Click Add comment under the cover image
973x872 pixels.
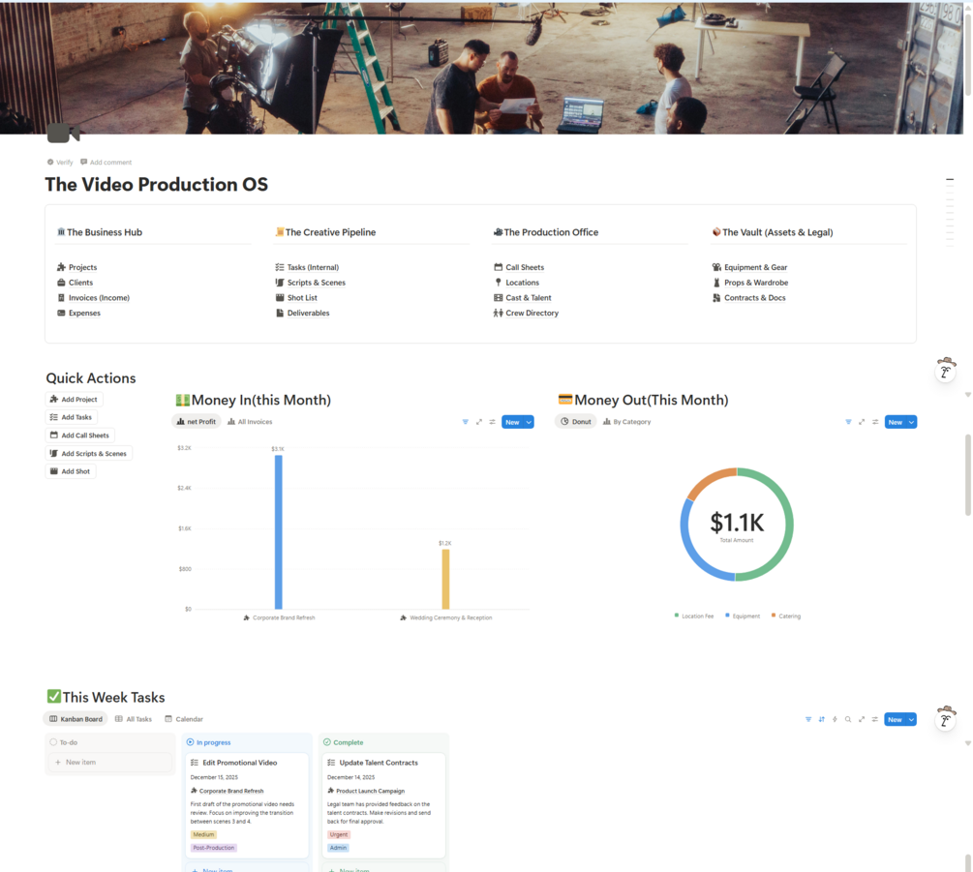click(106, 163)
